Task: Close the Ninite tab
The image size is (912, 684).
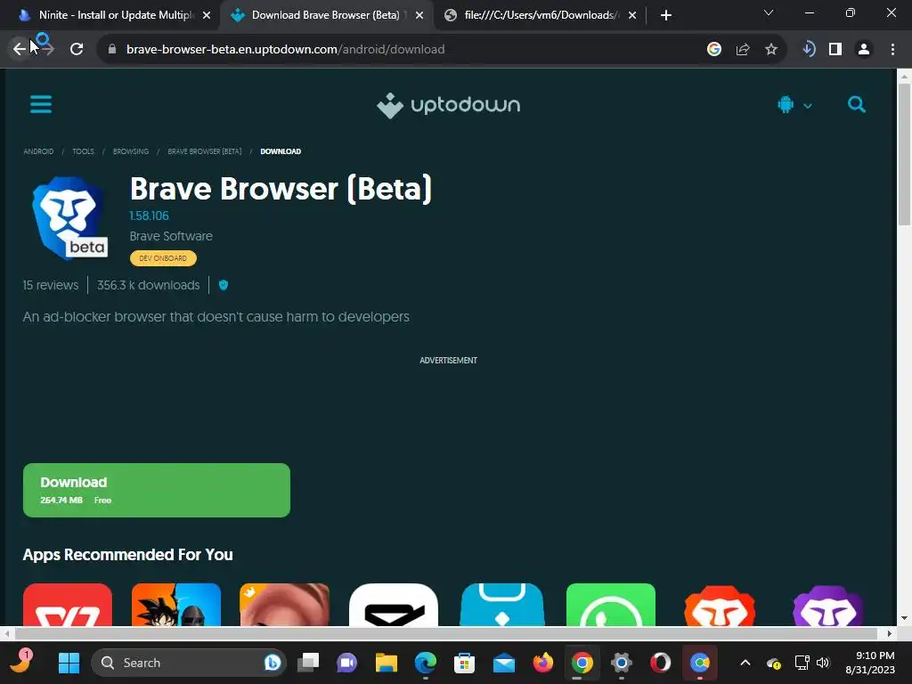Action: tap(207, 15)
